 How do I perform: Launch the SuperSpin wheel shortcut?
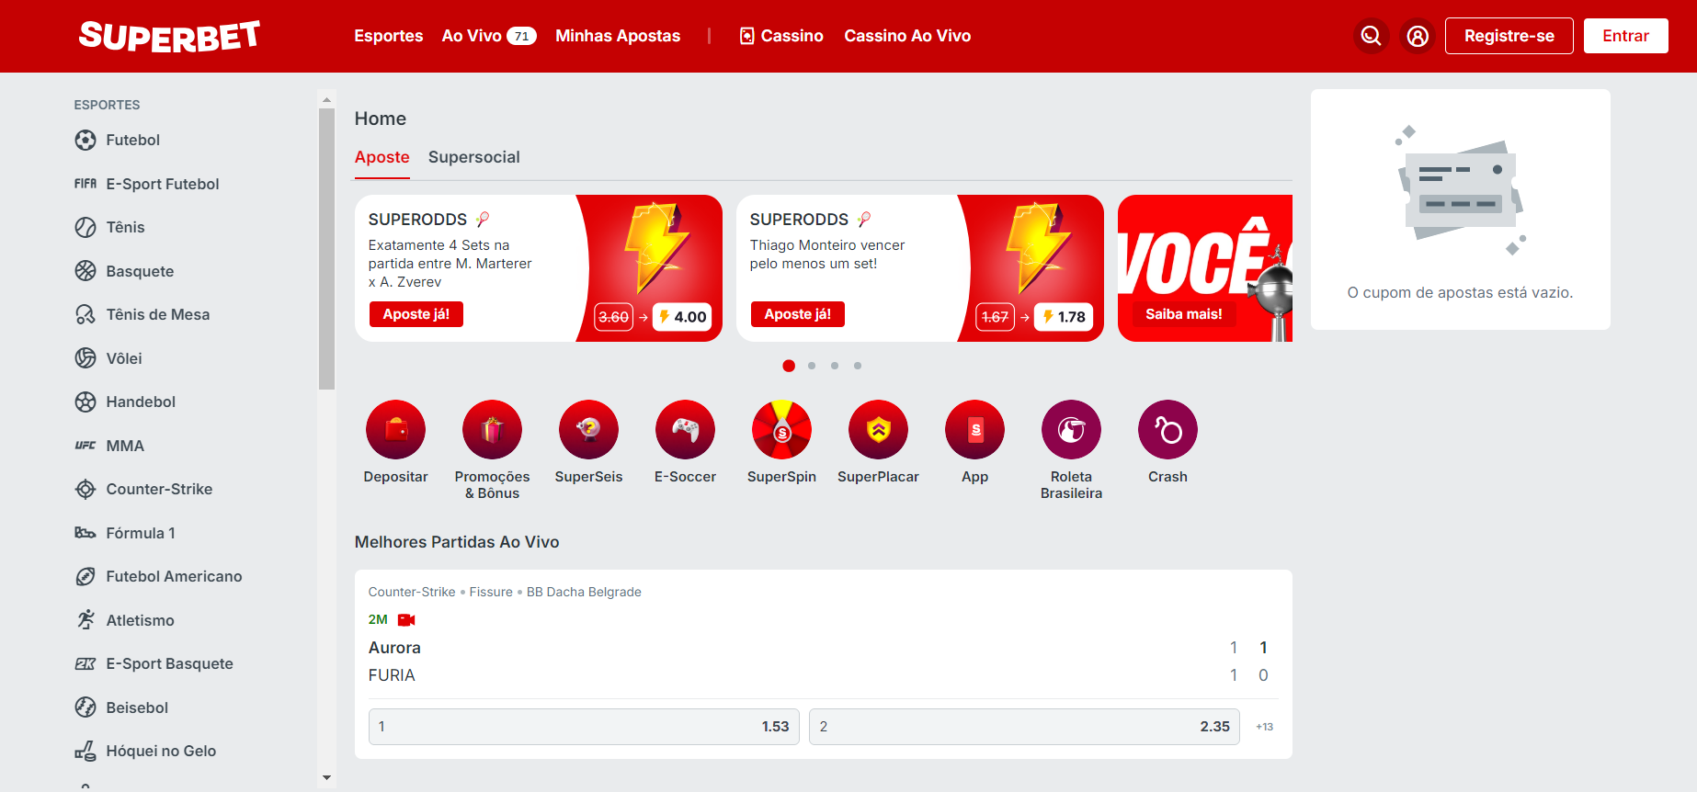pos(781,429)
